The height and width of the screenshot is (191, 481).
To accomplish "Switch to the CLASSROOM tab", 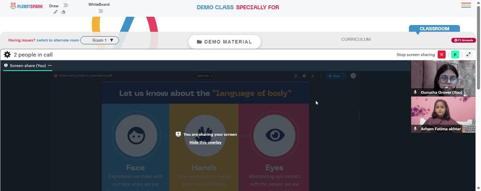I will pyautogui.click(x=434, y=28).
